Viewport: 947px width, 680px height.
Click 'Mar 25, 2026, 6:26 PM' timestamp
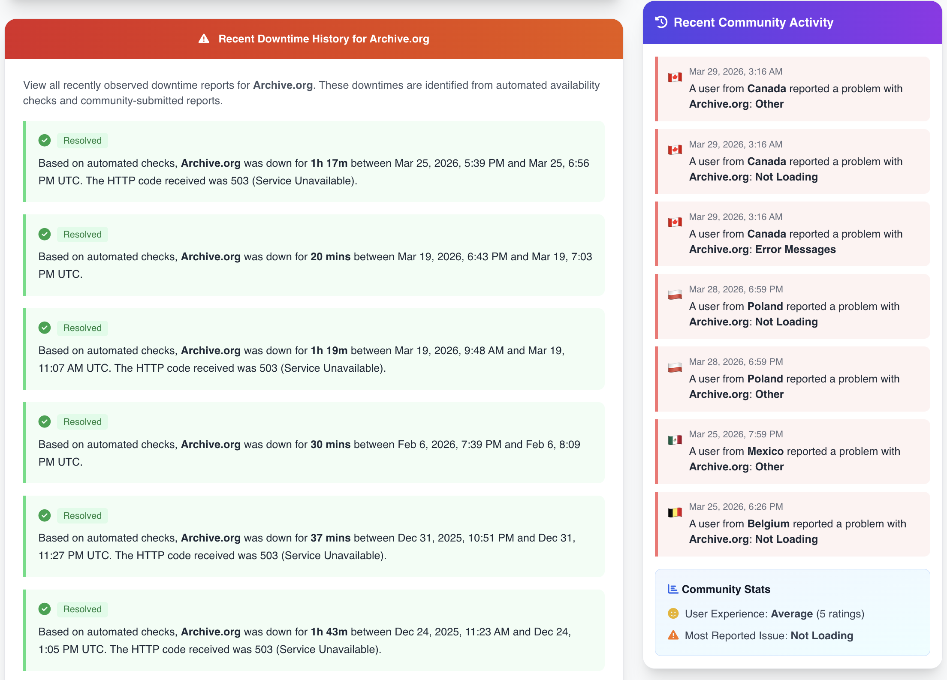point(736,507)
